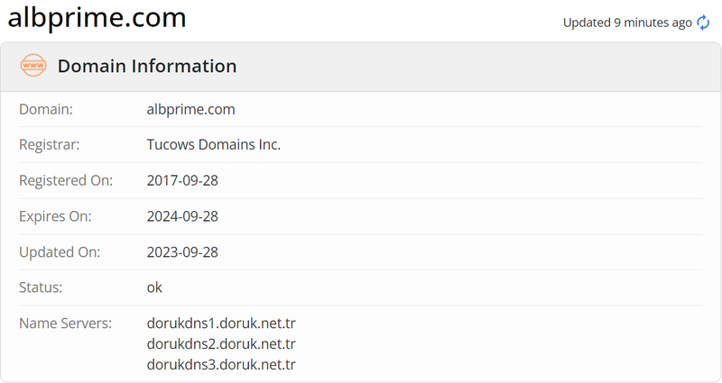Click the registered date 2017-09-28
This screenshot has height=383, width=722.
coord(182,180)
